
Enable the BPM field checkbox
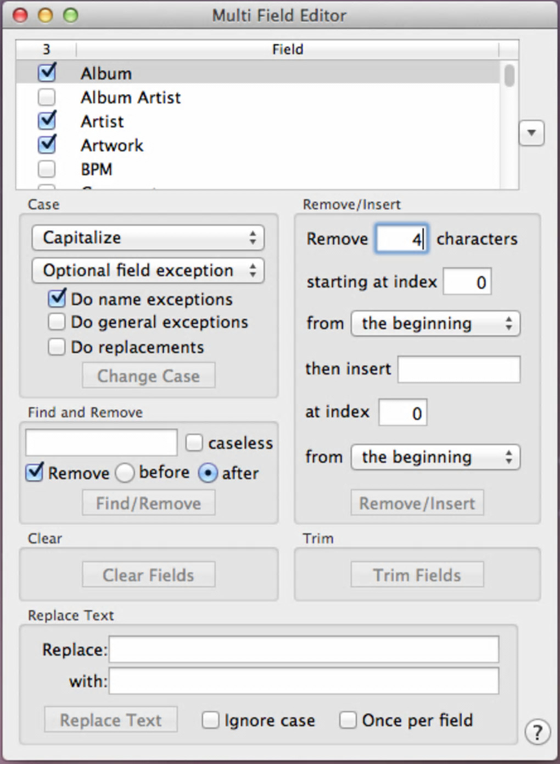(47, 169)
